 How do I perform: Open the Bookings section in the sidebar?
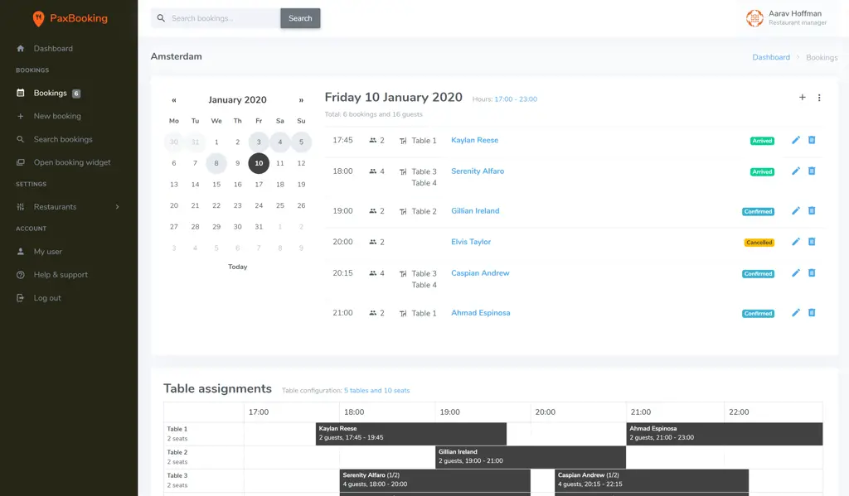tap(51, 93)
